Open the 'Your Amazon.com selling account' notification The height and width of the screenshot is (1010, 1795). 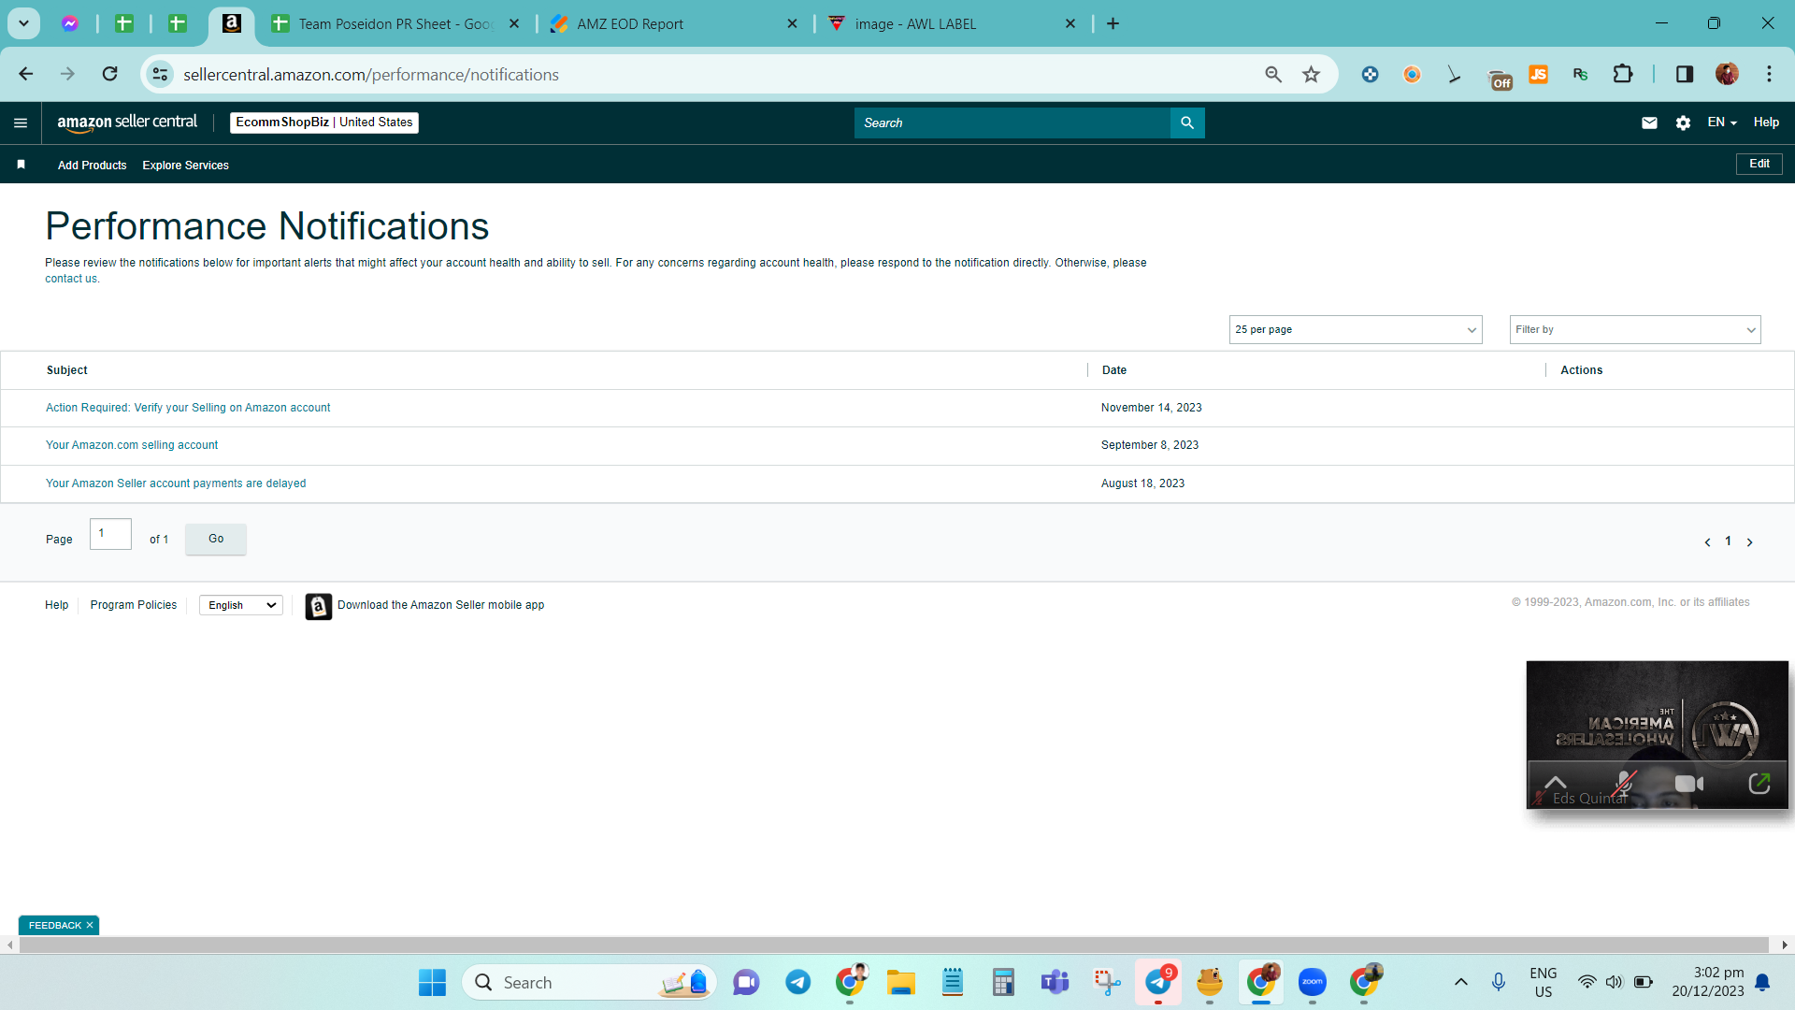132,445
